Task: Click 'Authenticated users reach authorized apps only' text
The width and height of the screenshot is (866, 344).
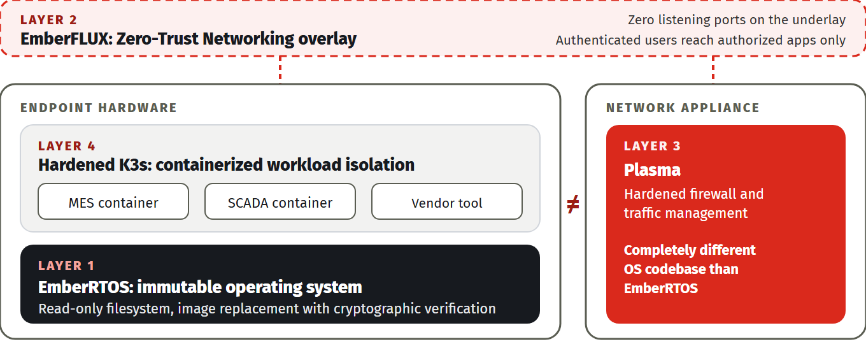Action: [x=700, y=40]
